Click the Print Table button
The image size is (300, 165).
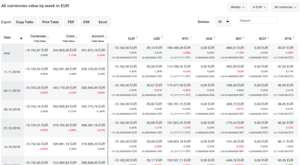point(50,22)
